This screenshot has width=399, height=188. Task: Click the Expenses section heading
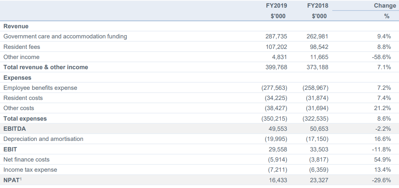pos(17,78)
